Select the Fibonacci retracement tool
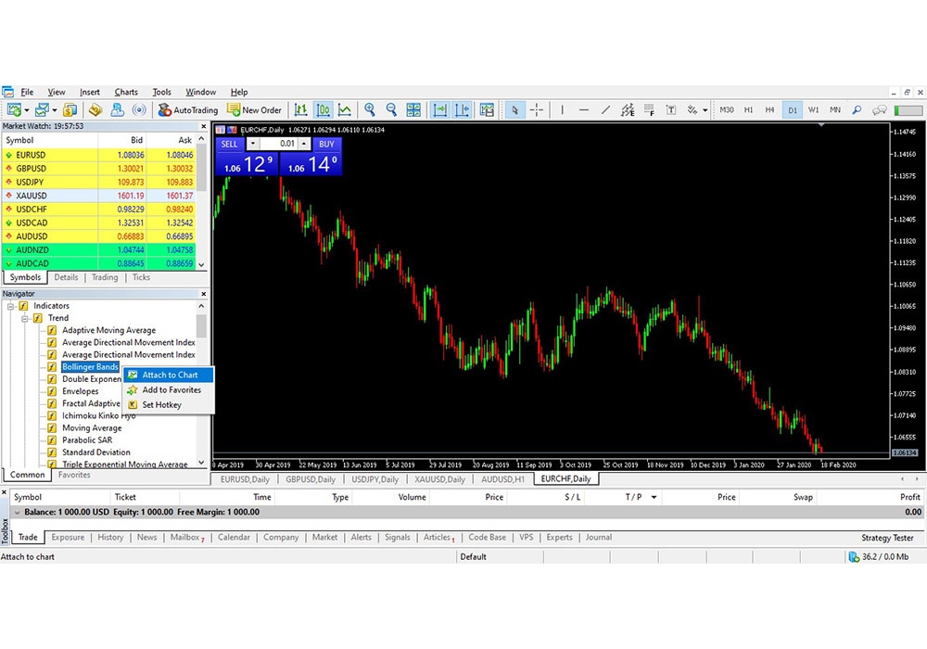 (x=649, y=110)
